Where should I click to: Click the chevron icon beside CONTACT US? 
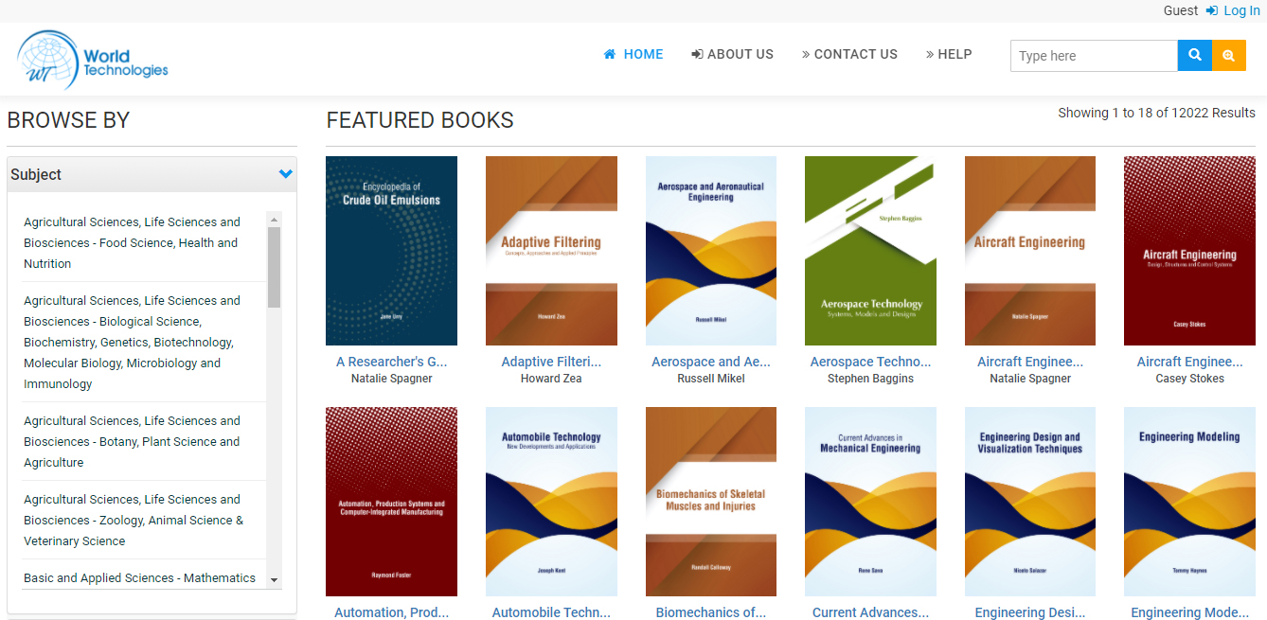coord(806,54)
